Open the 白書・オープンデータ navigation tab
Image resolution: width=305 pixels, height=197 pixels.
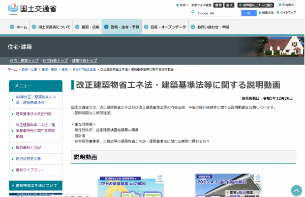(165, 27)
